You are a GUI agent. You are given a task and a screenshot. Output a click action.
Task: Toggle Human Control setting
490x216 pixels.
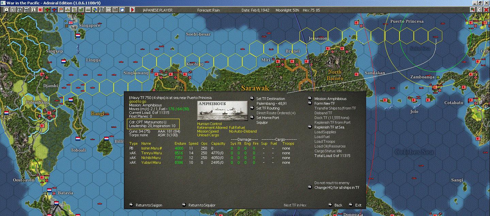click(209, 124)
